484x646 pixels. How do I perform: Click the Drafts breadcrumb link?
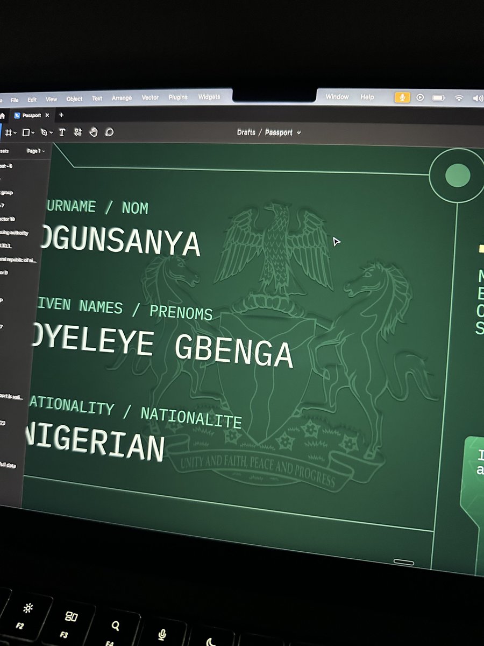tap(246, 132)
